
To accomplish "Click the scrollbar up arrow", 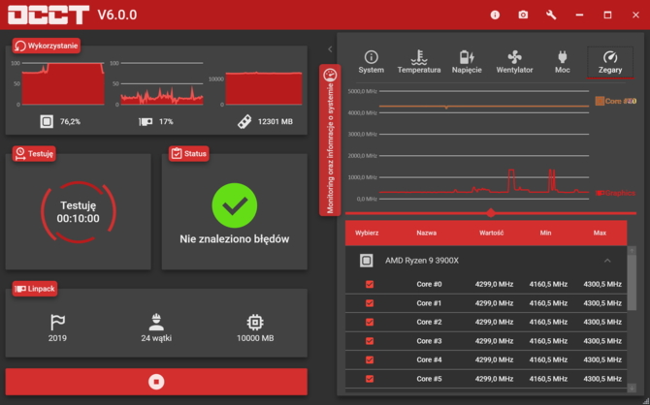I will click(x=632, y=251).
